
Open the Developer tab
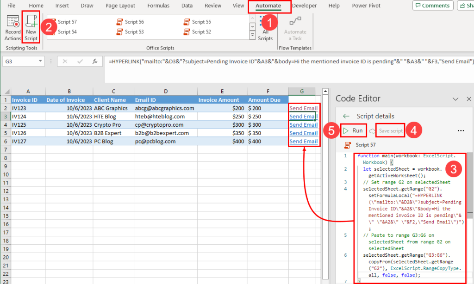[305, 6]
